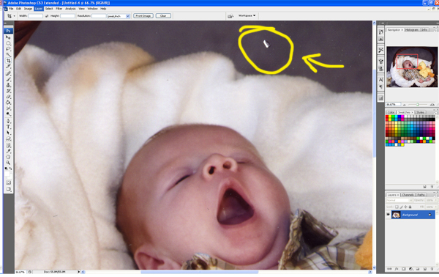This screenshot has height=277, width=439.
Task: Click the trash icon in Layers panel
Action: 431,269
